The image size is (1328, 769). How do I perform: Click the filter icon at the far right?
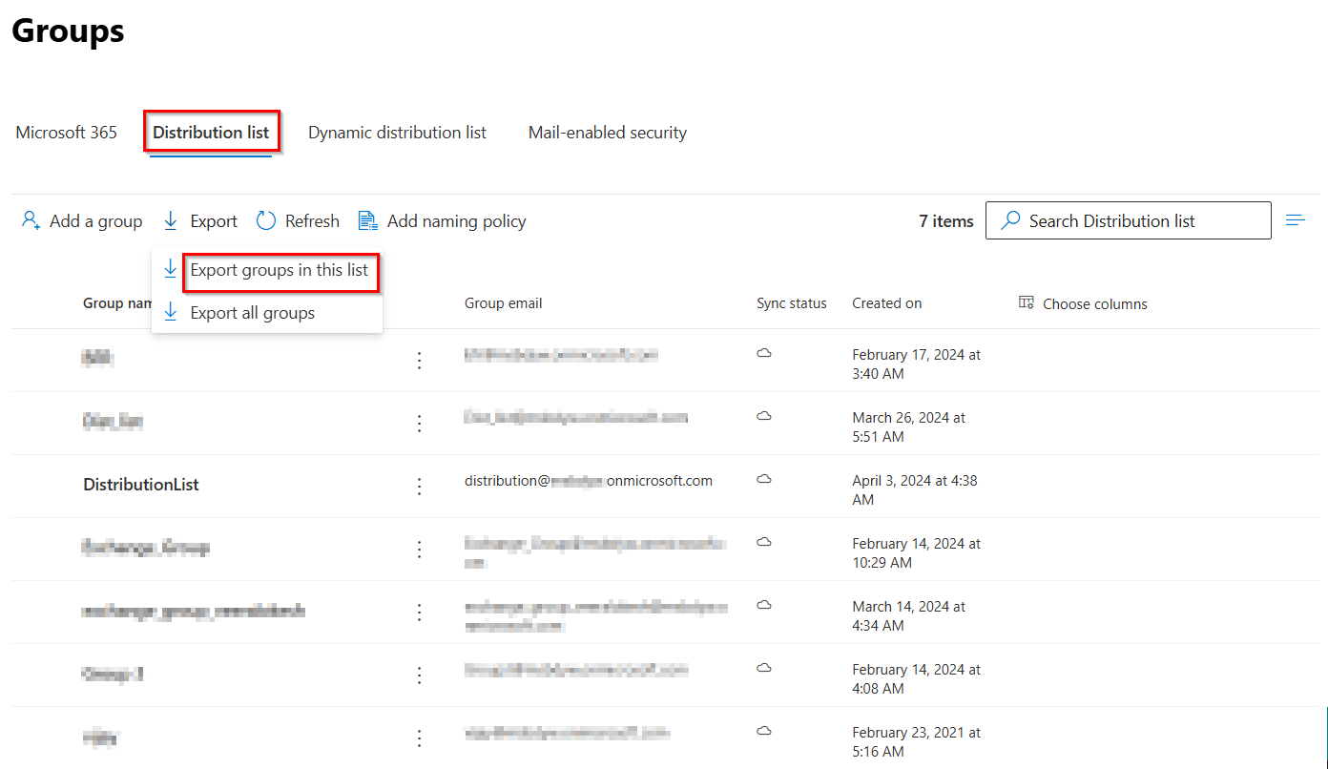[x=1296, y=219]
